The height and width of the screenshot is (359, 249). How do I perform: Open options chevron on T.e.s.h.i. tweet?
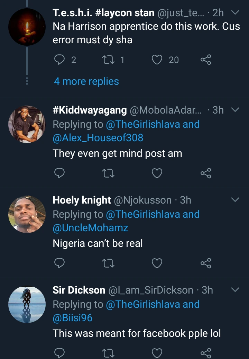click(x=235, y=13)
